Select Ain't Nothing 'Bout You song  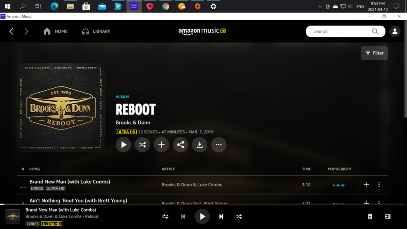pos(78,200)
